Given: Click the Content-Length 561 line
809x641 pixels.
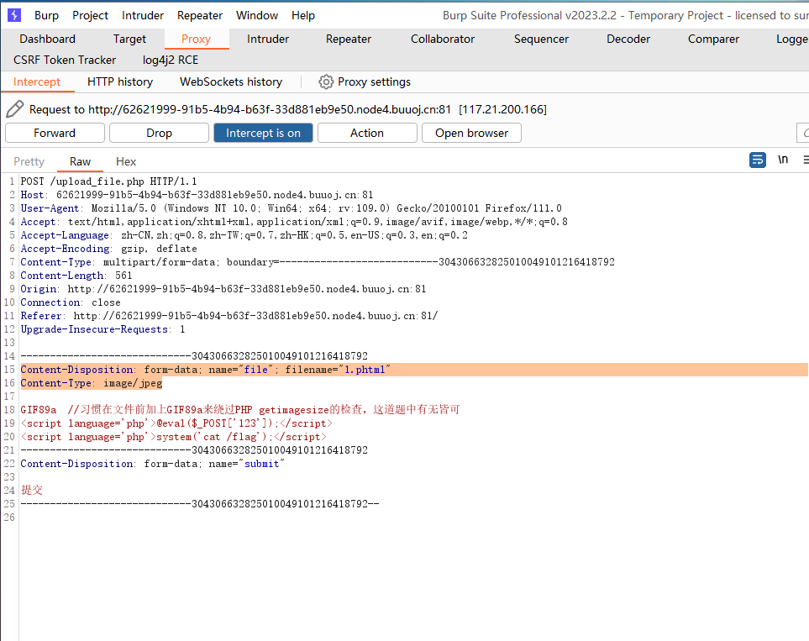Looking at the screenshot, I should 76,275.
